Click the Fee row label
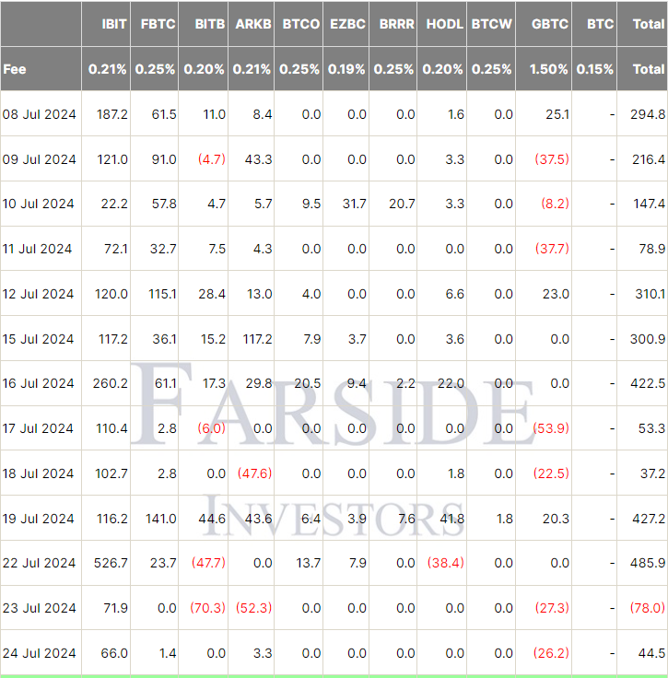This screenshot has height=678, width=668. coord(14,69)
